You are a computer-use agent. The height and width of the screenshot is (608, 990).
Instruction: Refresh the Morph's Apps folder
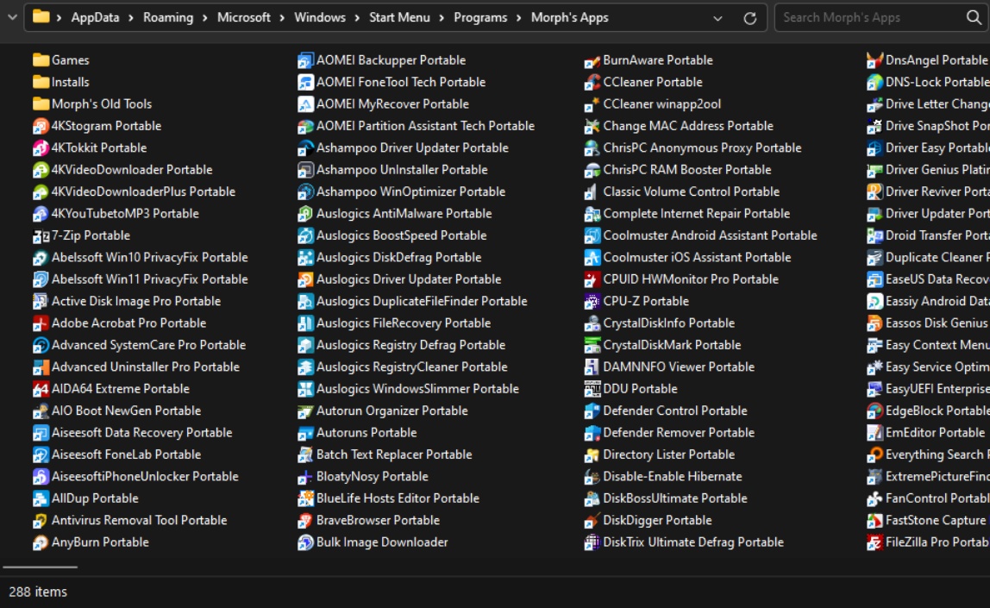[750, 18]
